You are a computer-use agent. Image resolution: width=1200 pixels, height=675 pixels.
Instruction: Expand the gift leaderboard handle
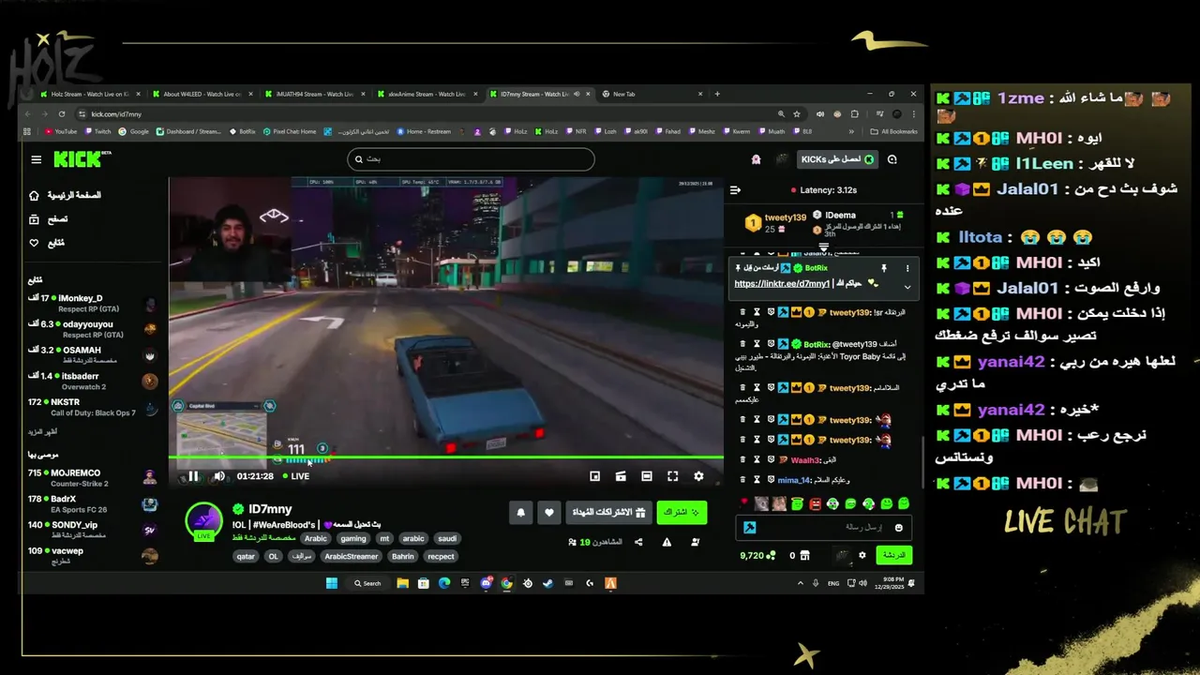823,247
